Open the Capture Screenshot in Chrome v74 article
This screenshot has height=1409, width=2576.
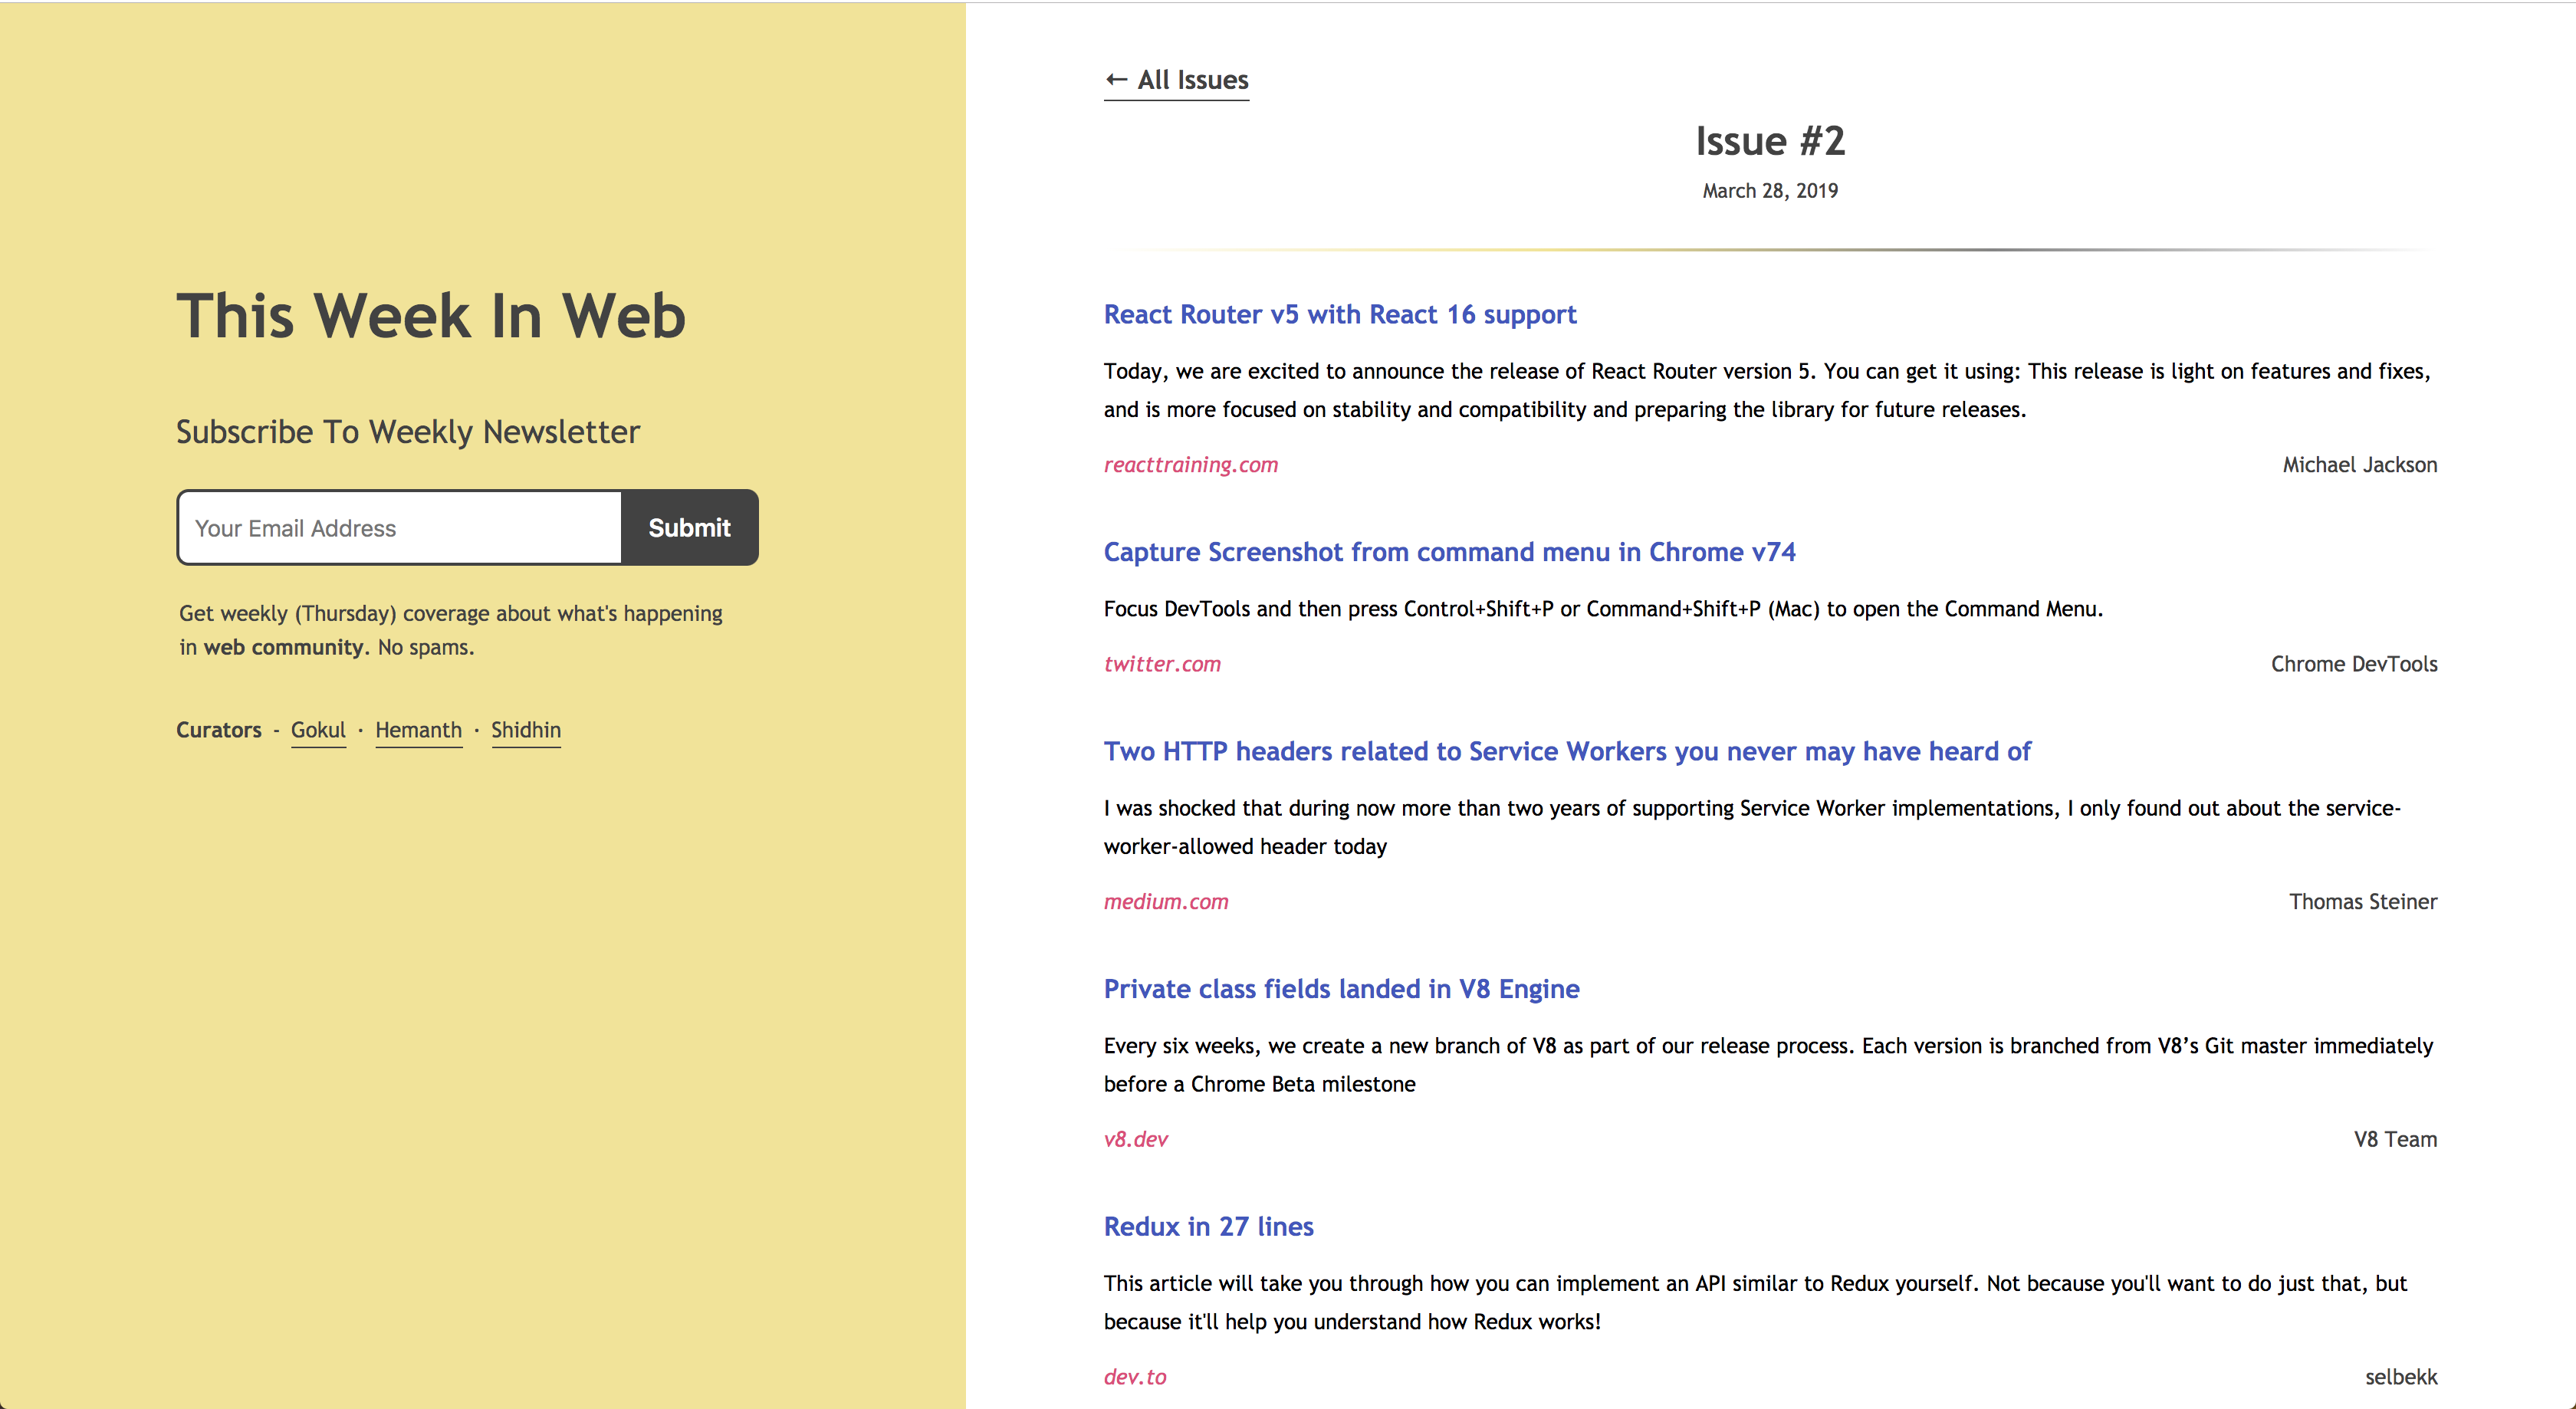pyautogui.click(x=1448, y=551)
